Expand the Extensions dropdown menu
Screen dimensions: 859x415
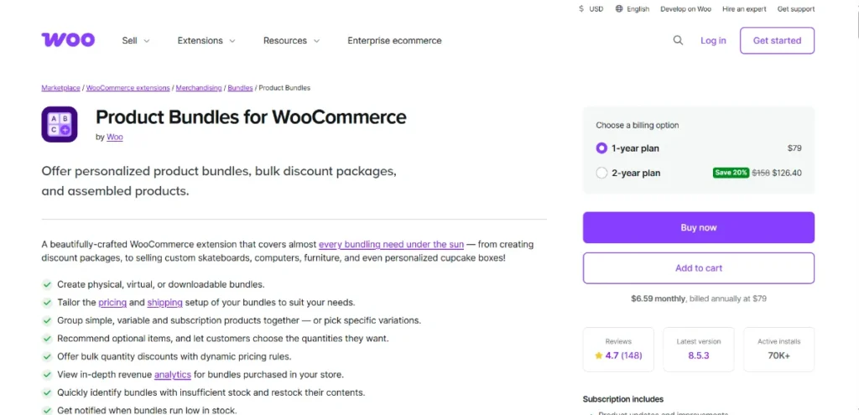click(206, 40)
